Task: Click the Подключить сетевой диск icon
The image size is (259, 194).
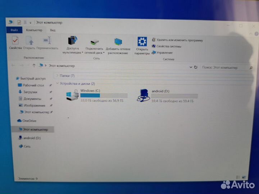Action: [x=94, y=42]
